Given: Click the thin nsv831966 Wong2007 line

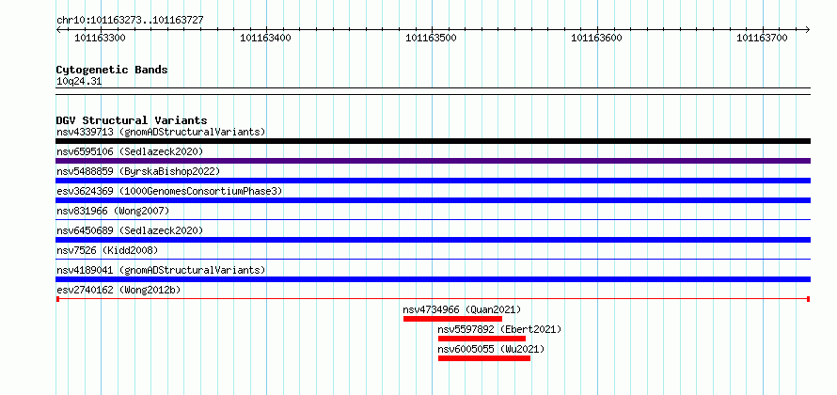Looking at the screenshot, I should [433, 219].
